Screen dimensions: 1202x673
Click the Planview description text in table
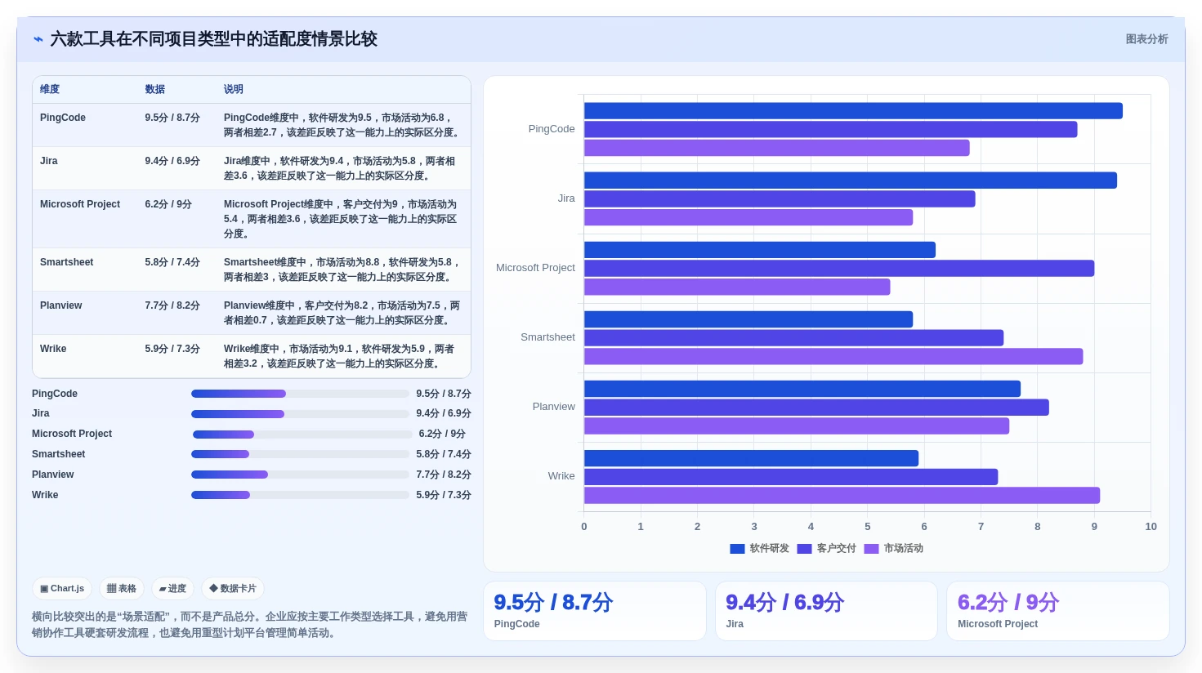point(342,313)
